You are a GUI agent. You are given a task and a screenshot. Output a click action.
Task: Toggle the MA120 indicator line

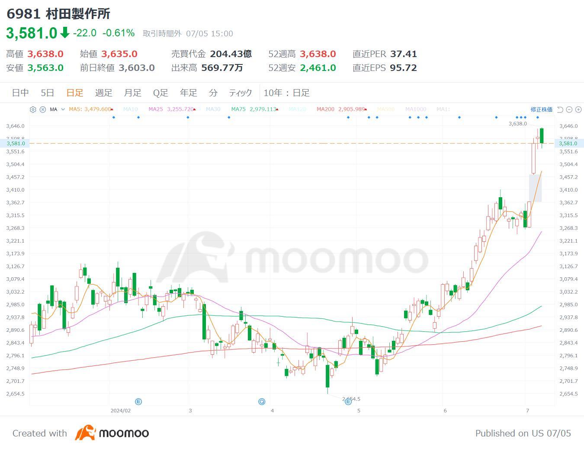(297, 109)
